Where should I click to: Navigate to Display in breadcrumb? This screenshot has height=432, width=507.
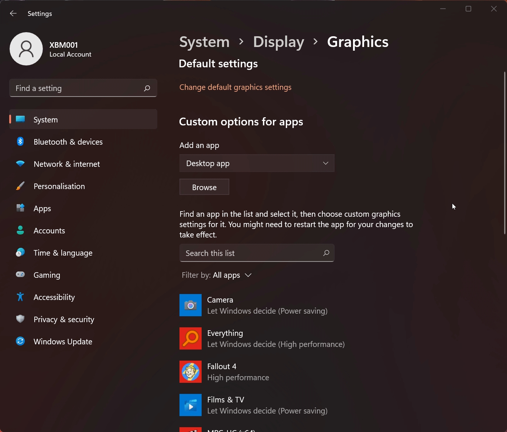click(278, 42)
